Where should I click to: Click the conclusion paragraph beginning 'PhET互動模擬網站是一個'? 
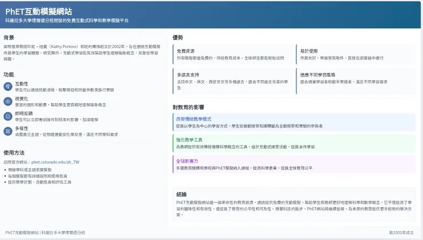pos(294,209)
